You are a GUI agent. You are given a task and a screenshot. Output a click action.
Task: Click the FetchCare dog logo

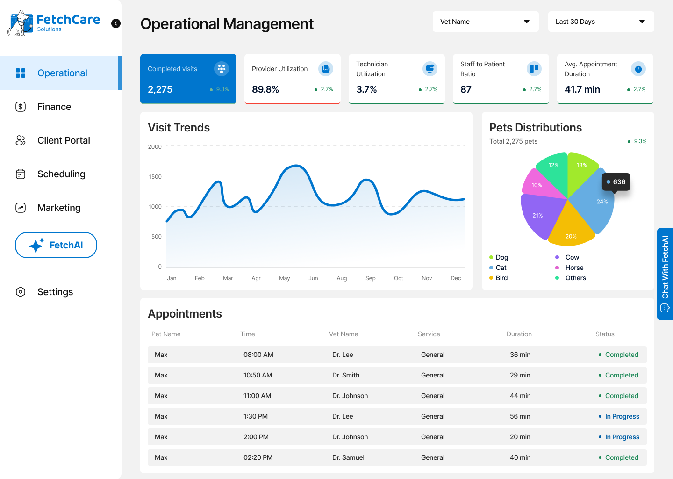click(20, 23)
